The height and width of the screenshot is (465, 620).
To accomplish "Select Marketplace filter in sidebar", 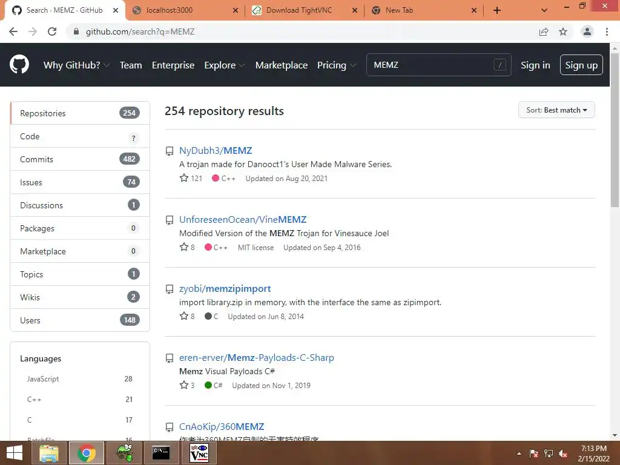I will 80,251.
